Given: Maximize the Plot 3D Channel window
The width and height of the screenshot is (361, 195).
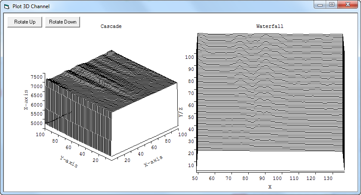Looking at the screenshot, I should point(332,5).
